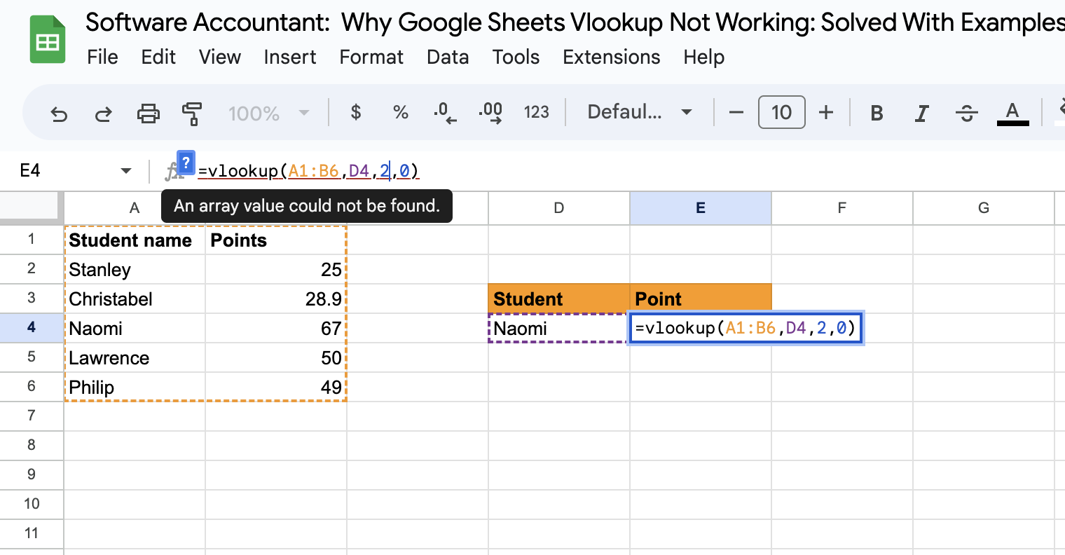
Task: Select the 'Student name' header cell
Action: click(135, 240)
